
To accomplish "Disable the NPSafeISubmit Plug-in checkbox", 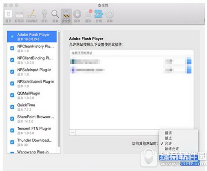I will [x=12, y=83].
